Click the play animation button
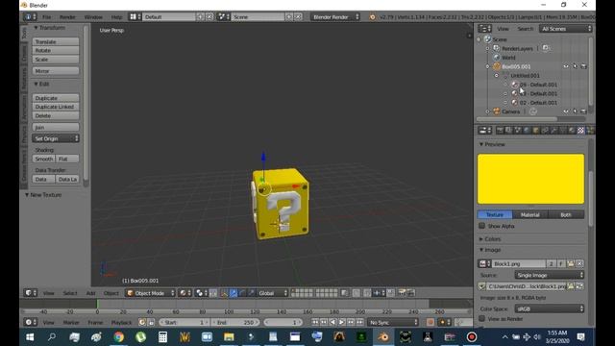615x346 pixels. [x=342, y=322]
